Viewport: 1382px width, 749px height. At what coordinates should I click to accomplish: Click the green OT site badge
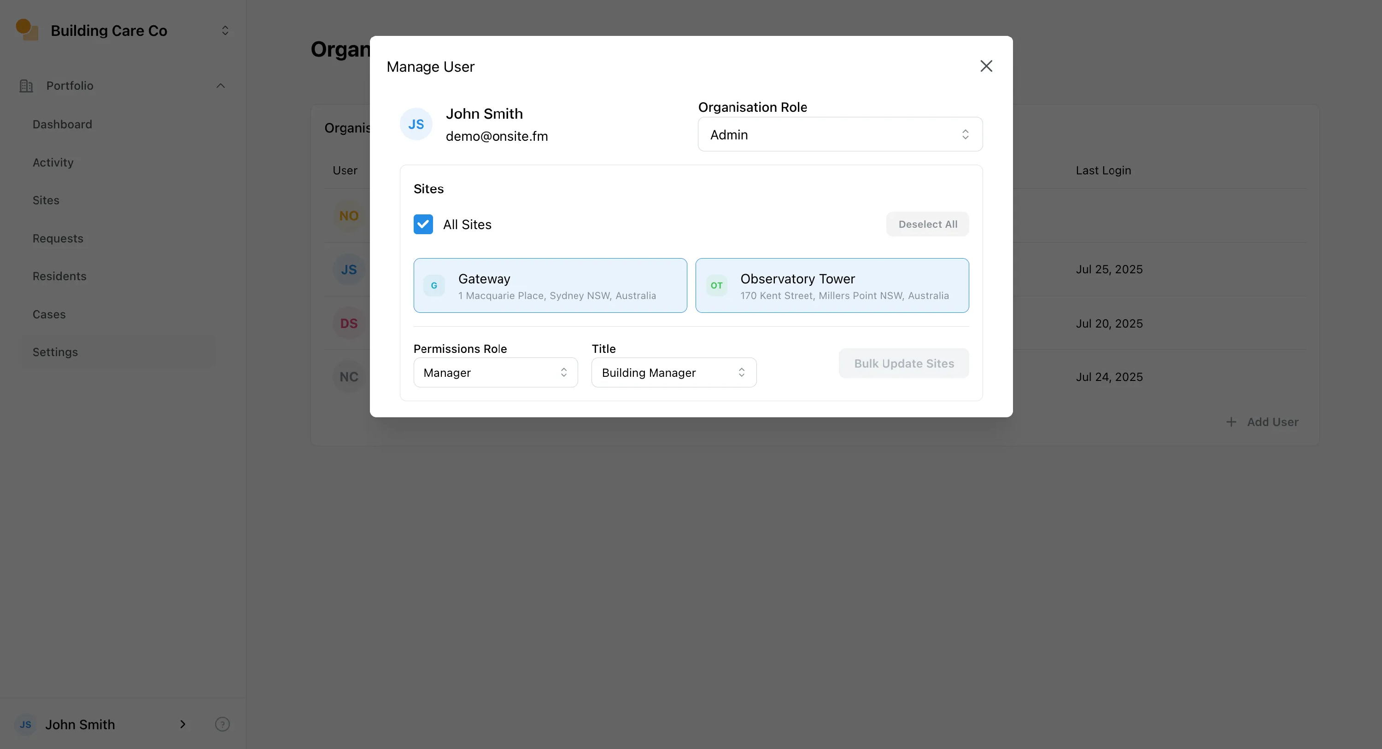[x=716, y=286]
